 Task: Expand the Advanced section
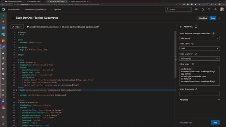point(200,99)
